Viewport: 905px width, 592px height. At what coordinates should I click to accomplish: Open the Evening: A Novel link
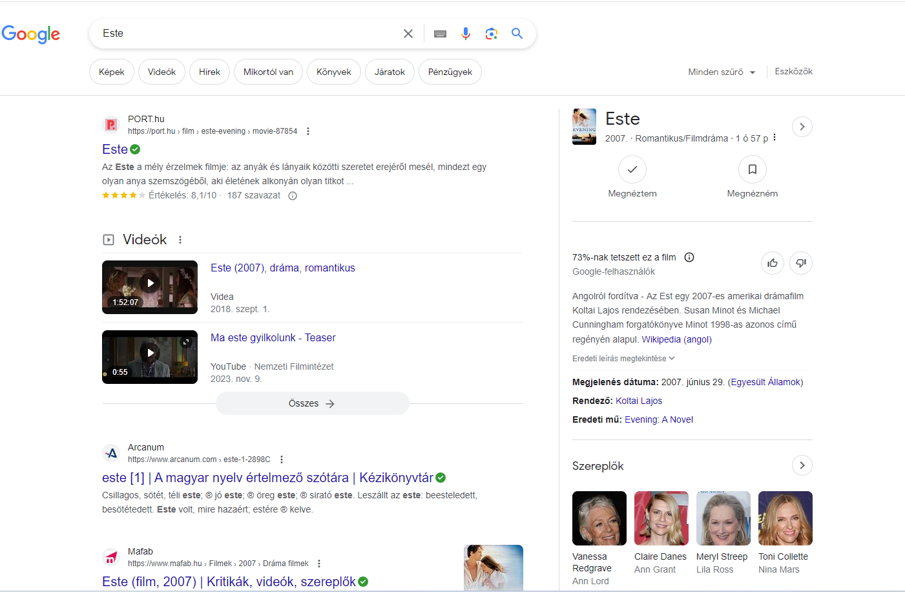[659, 419]
